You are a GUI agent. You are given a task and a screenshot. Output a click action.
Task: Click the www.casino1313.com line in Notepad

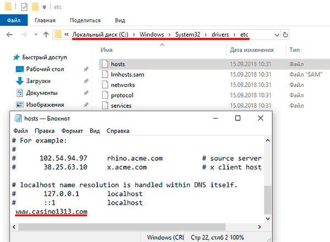point(51,211)
